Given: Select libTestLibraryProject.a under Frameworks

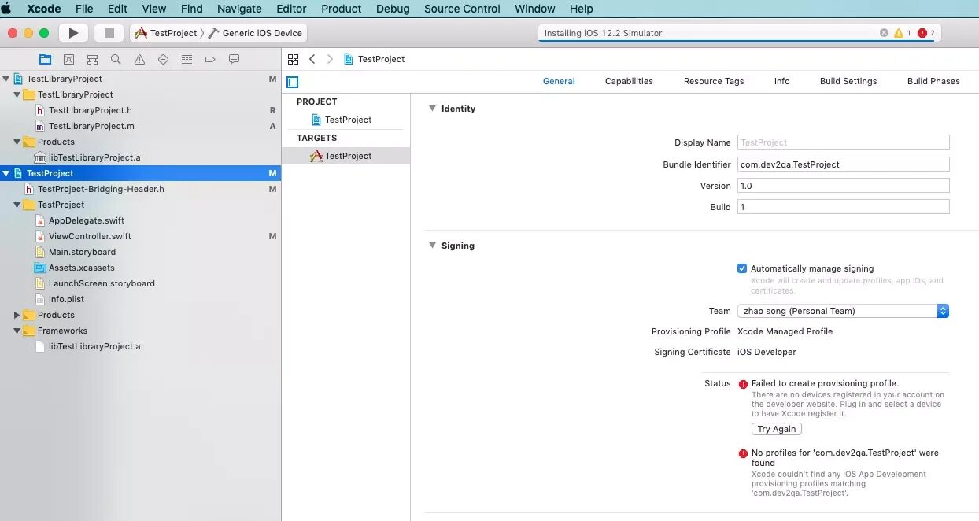Looking at the screenshot, I should pyautogui.click(x=94, y=346).
